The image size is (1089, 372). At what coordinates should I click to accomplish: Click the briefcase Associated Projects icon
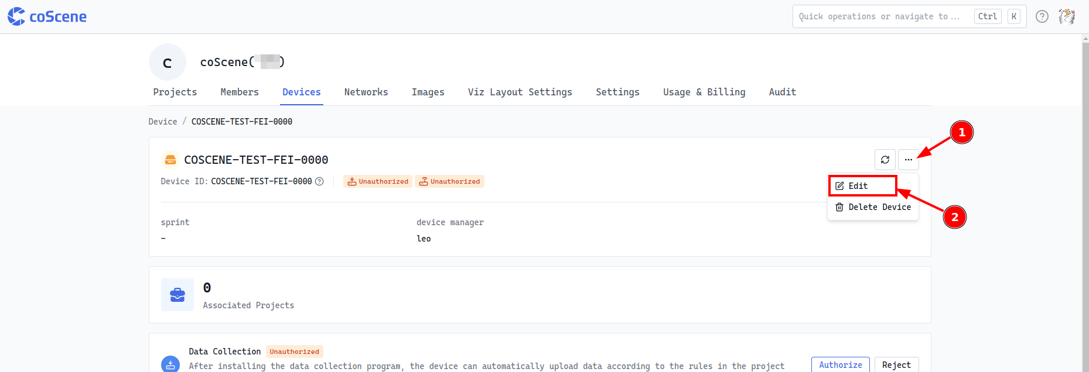(177, 295)
